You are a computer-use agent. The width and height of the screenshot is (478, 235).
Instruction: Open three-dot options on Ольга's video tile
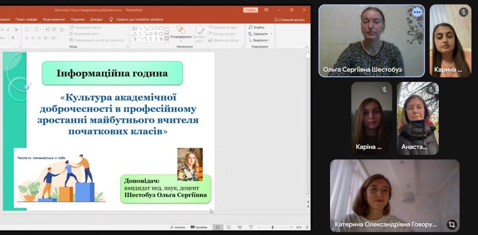tap(417, 13)
